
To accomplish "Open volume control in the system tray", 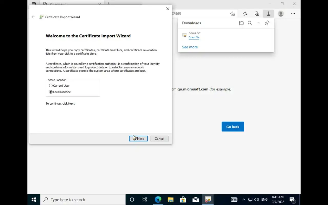I will click(257, 200).
